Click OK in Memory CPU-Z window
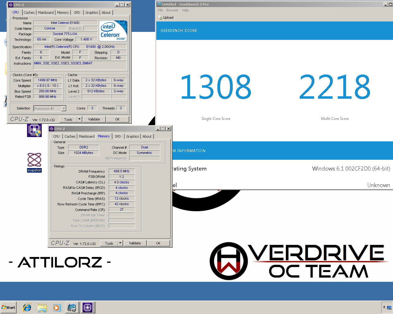 [158, 243]
